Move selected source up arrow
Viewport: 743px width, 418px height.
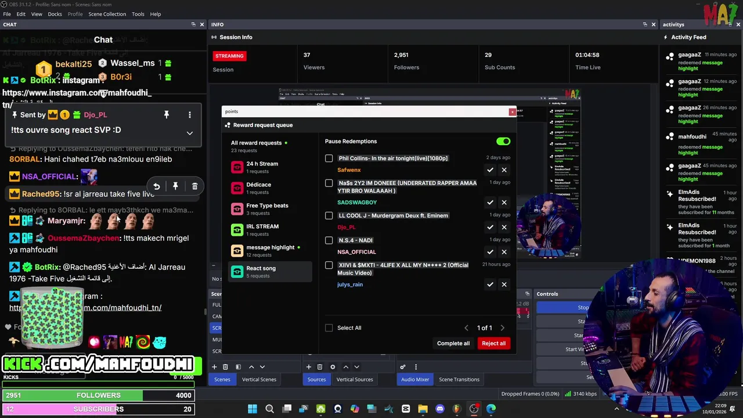pyautogui.click(x=346, y=367)
